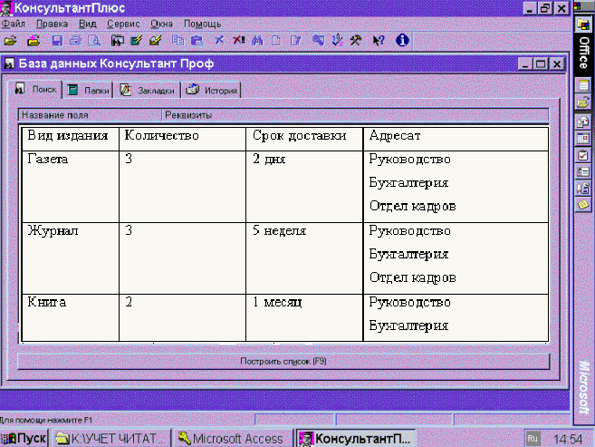The height and width of the screenshot is (447, 595).
Task: Open the Вид menu
Action: (x=88, y=24)
